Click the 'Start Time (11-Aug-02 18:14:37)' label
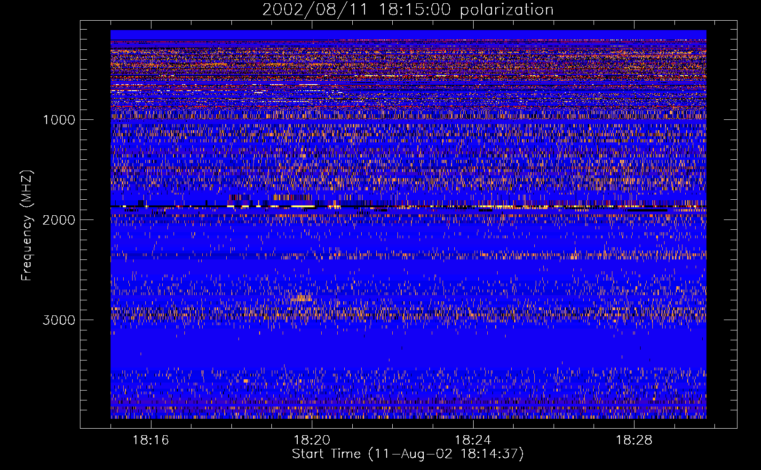This screenshot has height=470, width=761. coord(408,454)
